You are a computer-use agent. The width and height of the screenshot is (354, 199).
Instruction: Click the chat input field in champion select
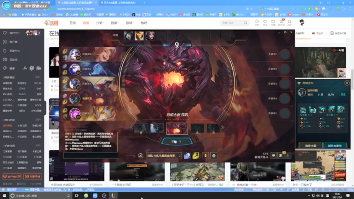coord(91,155)
